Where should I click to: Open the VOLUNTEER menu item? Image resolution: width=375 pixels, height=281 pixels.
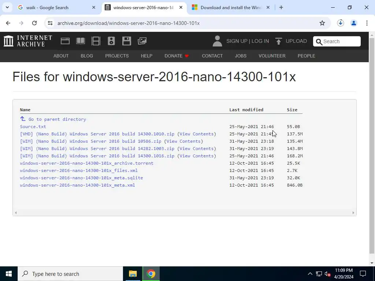272,56
